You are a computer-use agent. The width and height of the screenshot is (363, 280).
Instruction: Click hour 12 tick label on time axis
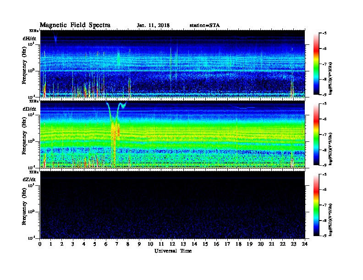(172, 244)
